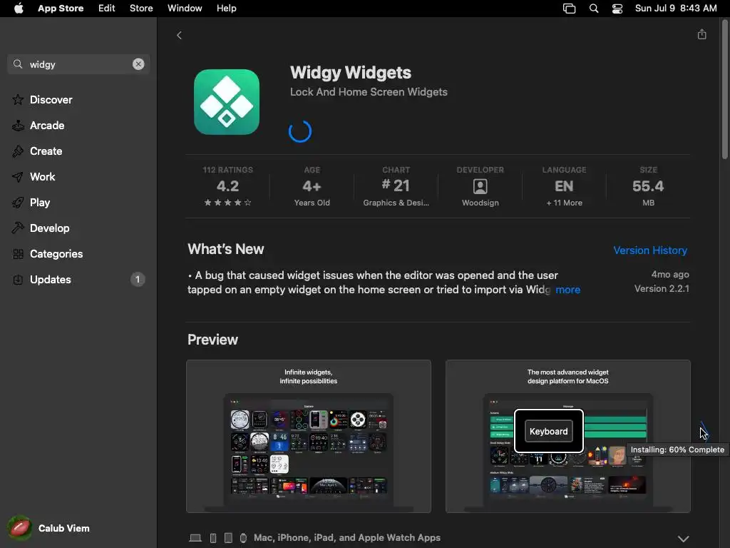Screen dimensions: 730x548
Task: Open the Discover section
Action: pyautogui.click(x=78, y=100)
